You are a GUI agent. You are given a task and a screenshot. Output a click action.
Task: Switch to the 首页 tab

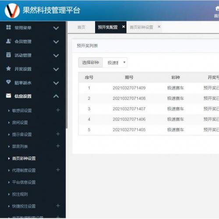tap(81, 27)
